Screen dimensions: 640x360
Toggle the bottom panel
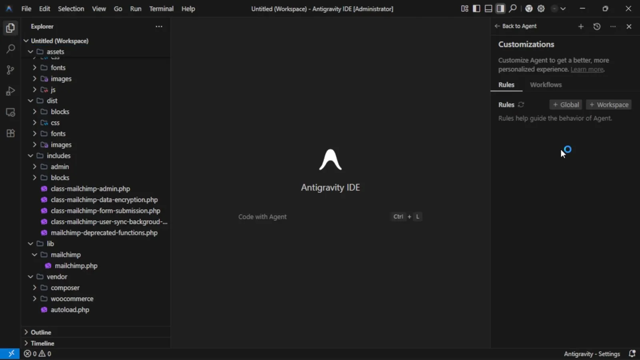[488, 8]
